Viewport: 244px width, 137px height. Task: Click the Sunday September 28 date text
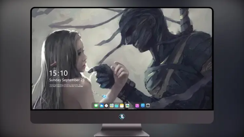tap(67, 80)
